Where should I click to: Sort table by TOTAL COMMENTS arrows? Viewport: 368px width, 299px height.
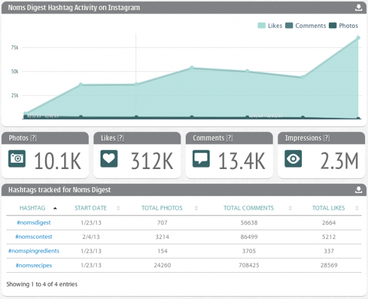(290, 208)
